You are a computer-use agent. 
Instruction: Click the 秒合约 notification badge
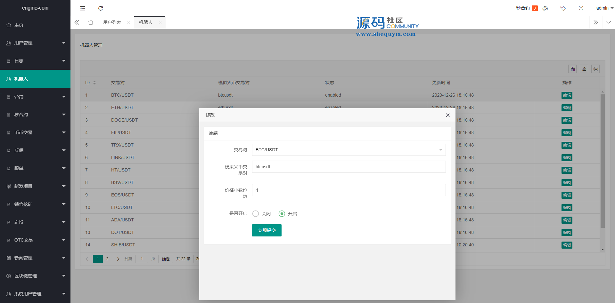[x=535, y=8]
